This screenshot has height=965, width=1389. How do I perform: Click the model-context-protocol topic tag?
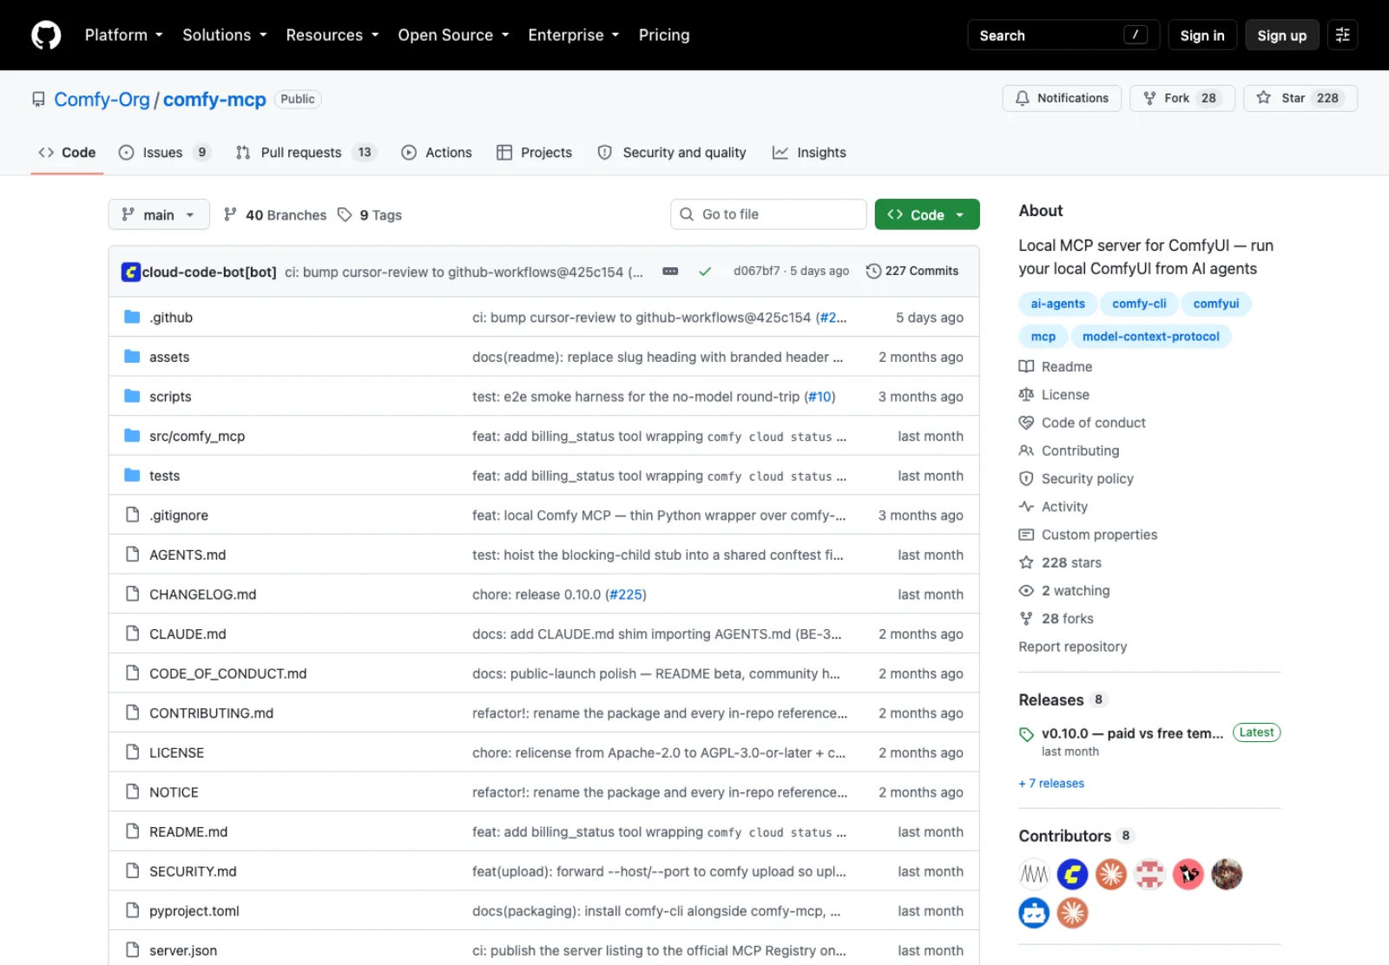pos(1150,336)
